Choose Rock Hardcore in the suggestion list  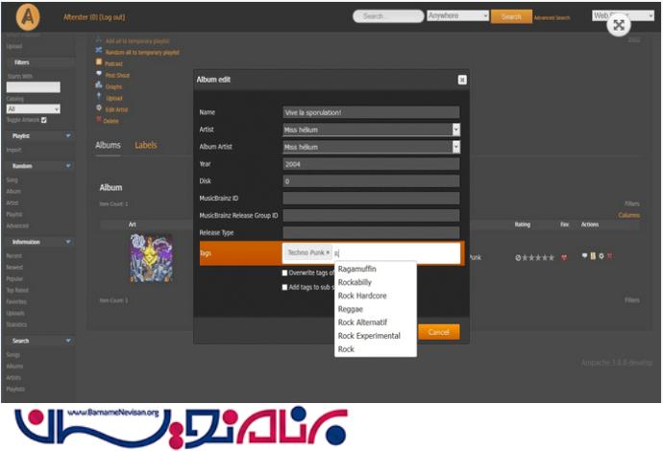tap(362, 296)
